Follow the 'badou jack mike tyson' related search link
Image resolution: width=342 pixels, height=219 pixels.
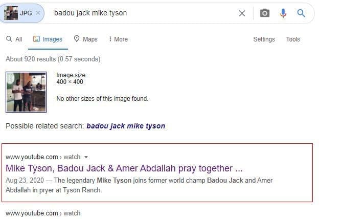click(x=126, y=126)
